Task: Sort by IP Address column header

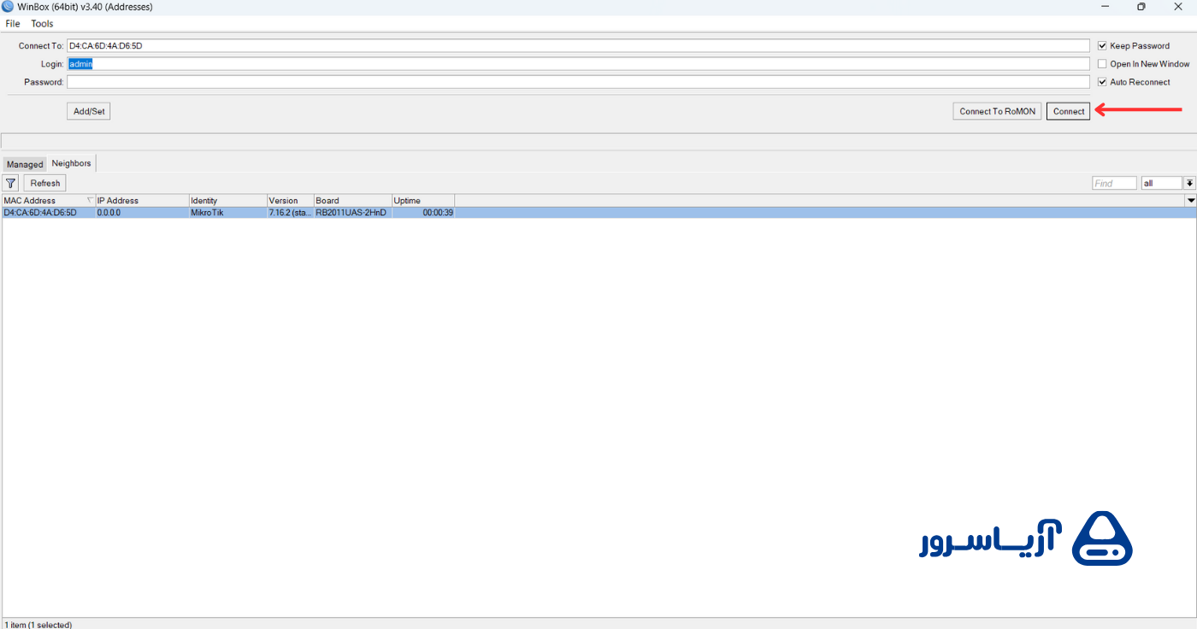Action: tap(142, 201)
